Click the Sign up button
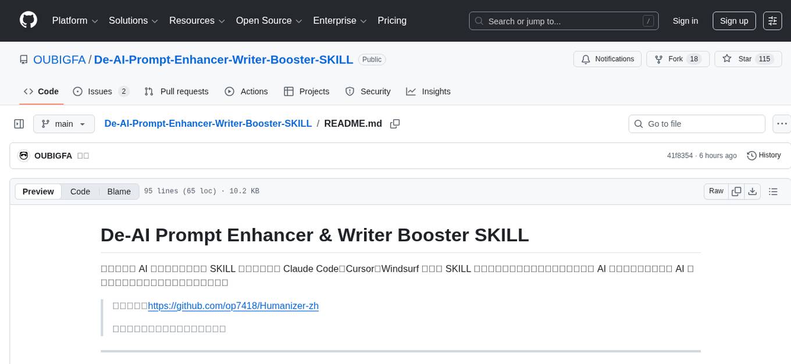791x364 pixels. (x=733, y=20)
